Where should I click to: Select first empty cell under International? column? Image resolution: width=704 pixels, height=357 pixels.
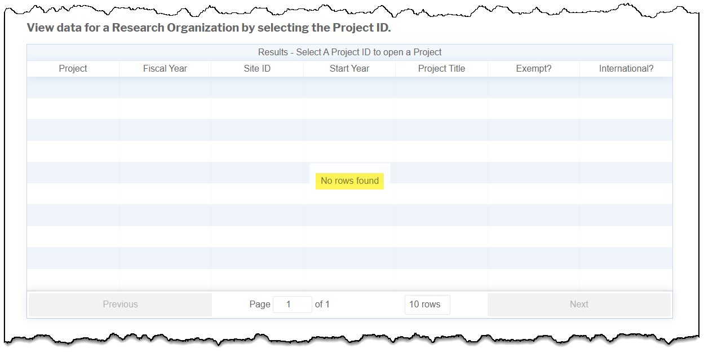coord(626,87)
